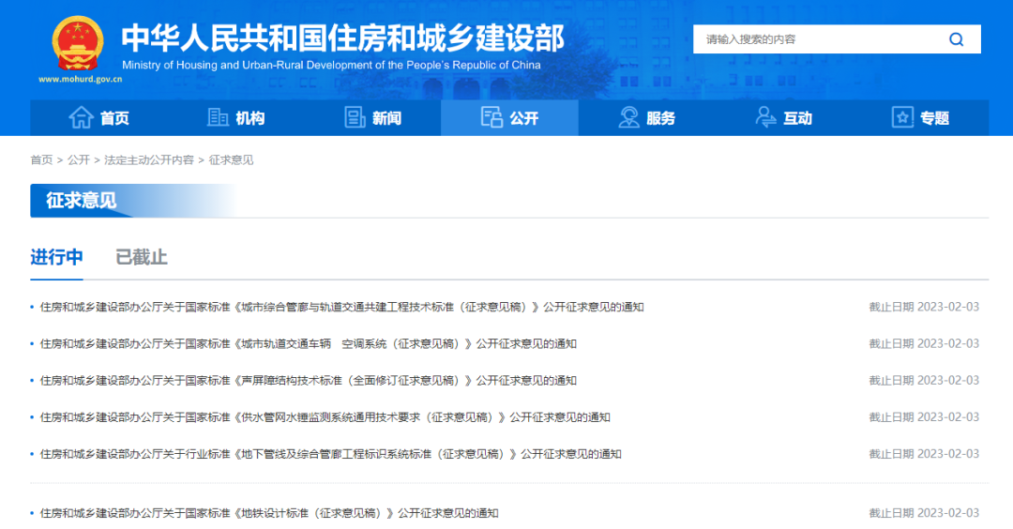
Task: Open the 声屏障结构技术标准 notice
Action: coord(309,381)
